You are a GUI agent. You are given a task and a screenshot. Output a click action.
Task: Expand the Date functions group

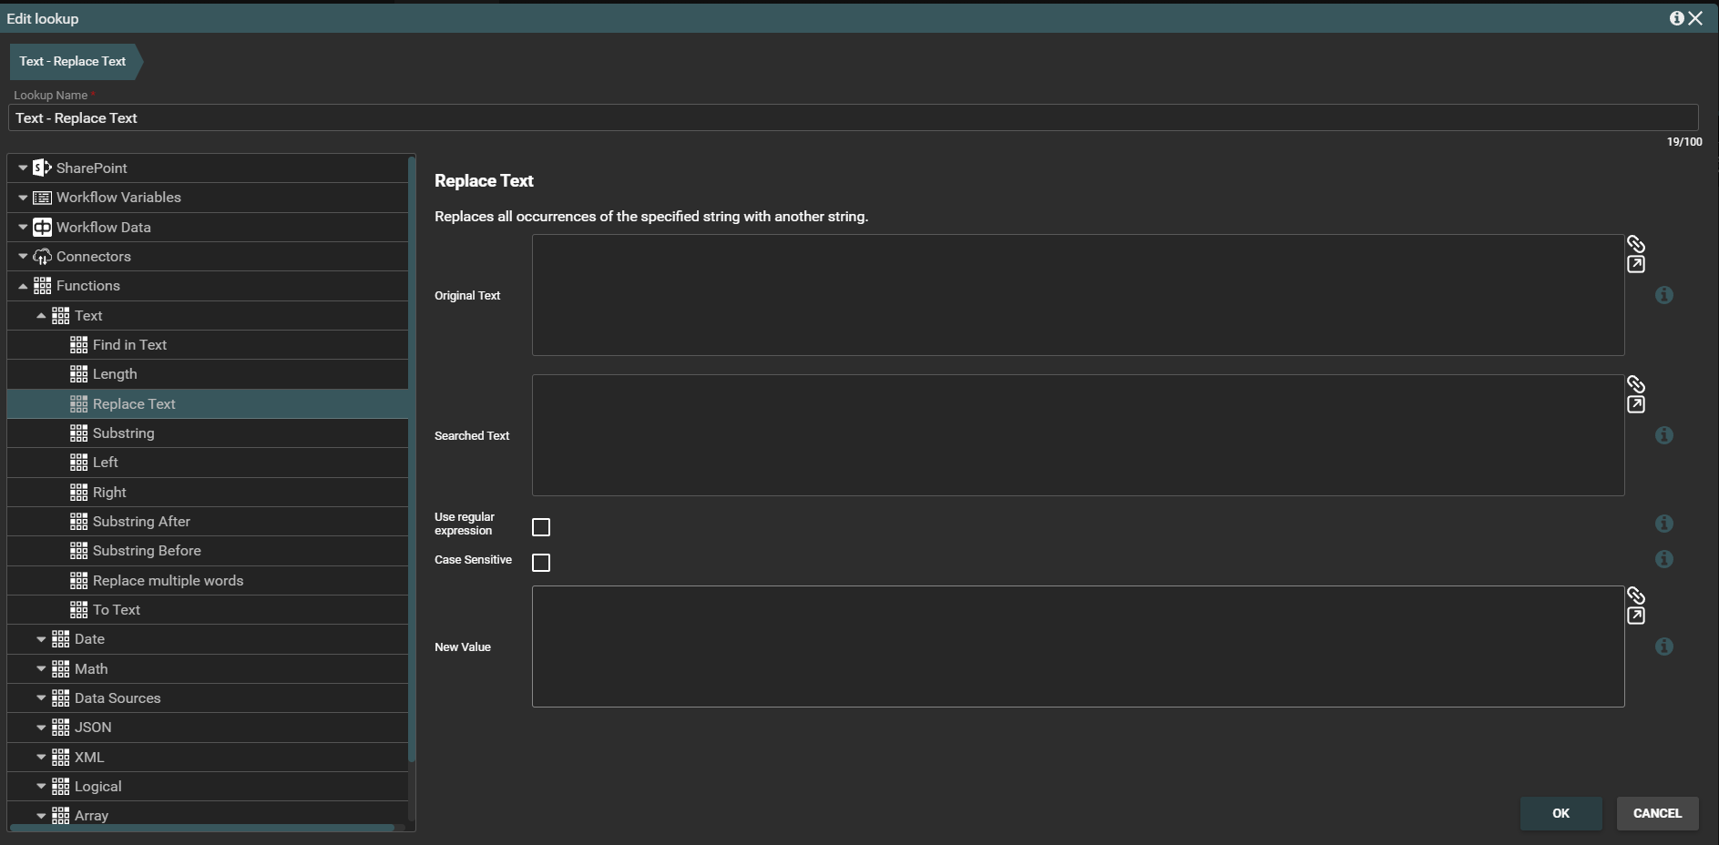click(41, 639)
